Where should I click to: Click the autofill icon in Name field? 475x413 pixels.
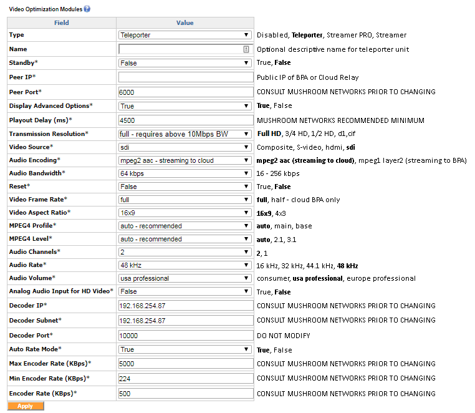click(x=246, y=49)
